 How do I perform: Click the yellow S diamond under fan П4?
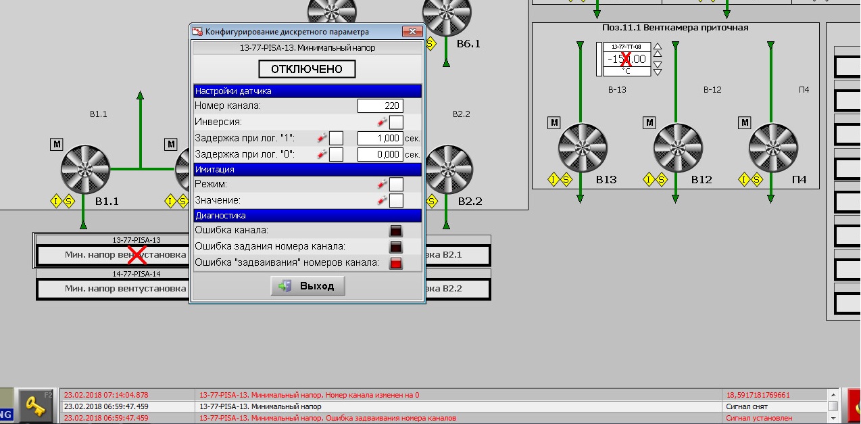756,180
